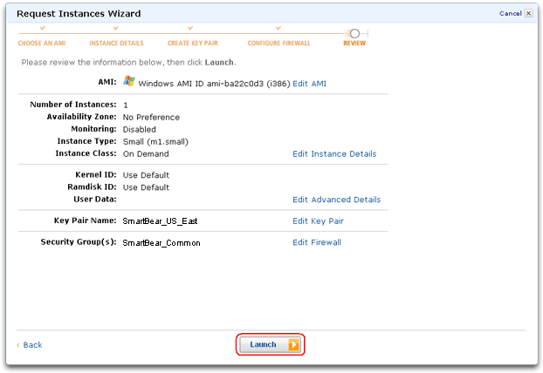
Task: Click checkmark above Choose an AMI
Action: 43,28
